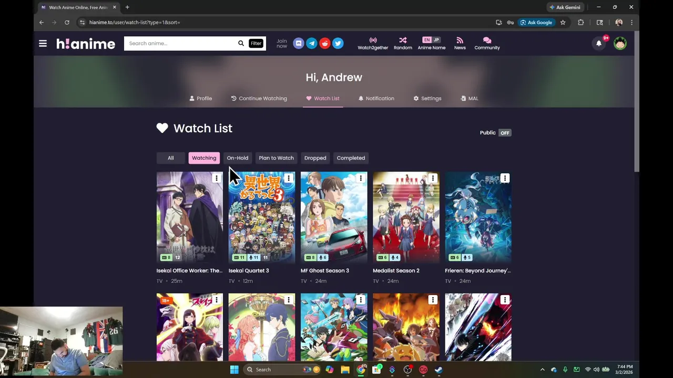This screenshot has width=673, height=378.
Task: Filter list by Completed
Action: pyautogui.click(x=351, y=158)
